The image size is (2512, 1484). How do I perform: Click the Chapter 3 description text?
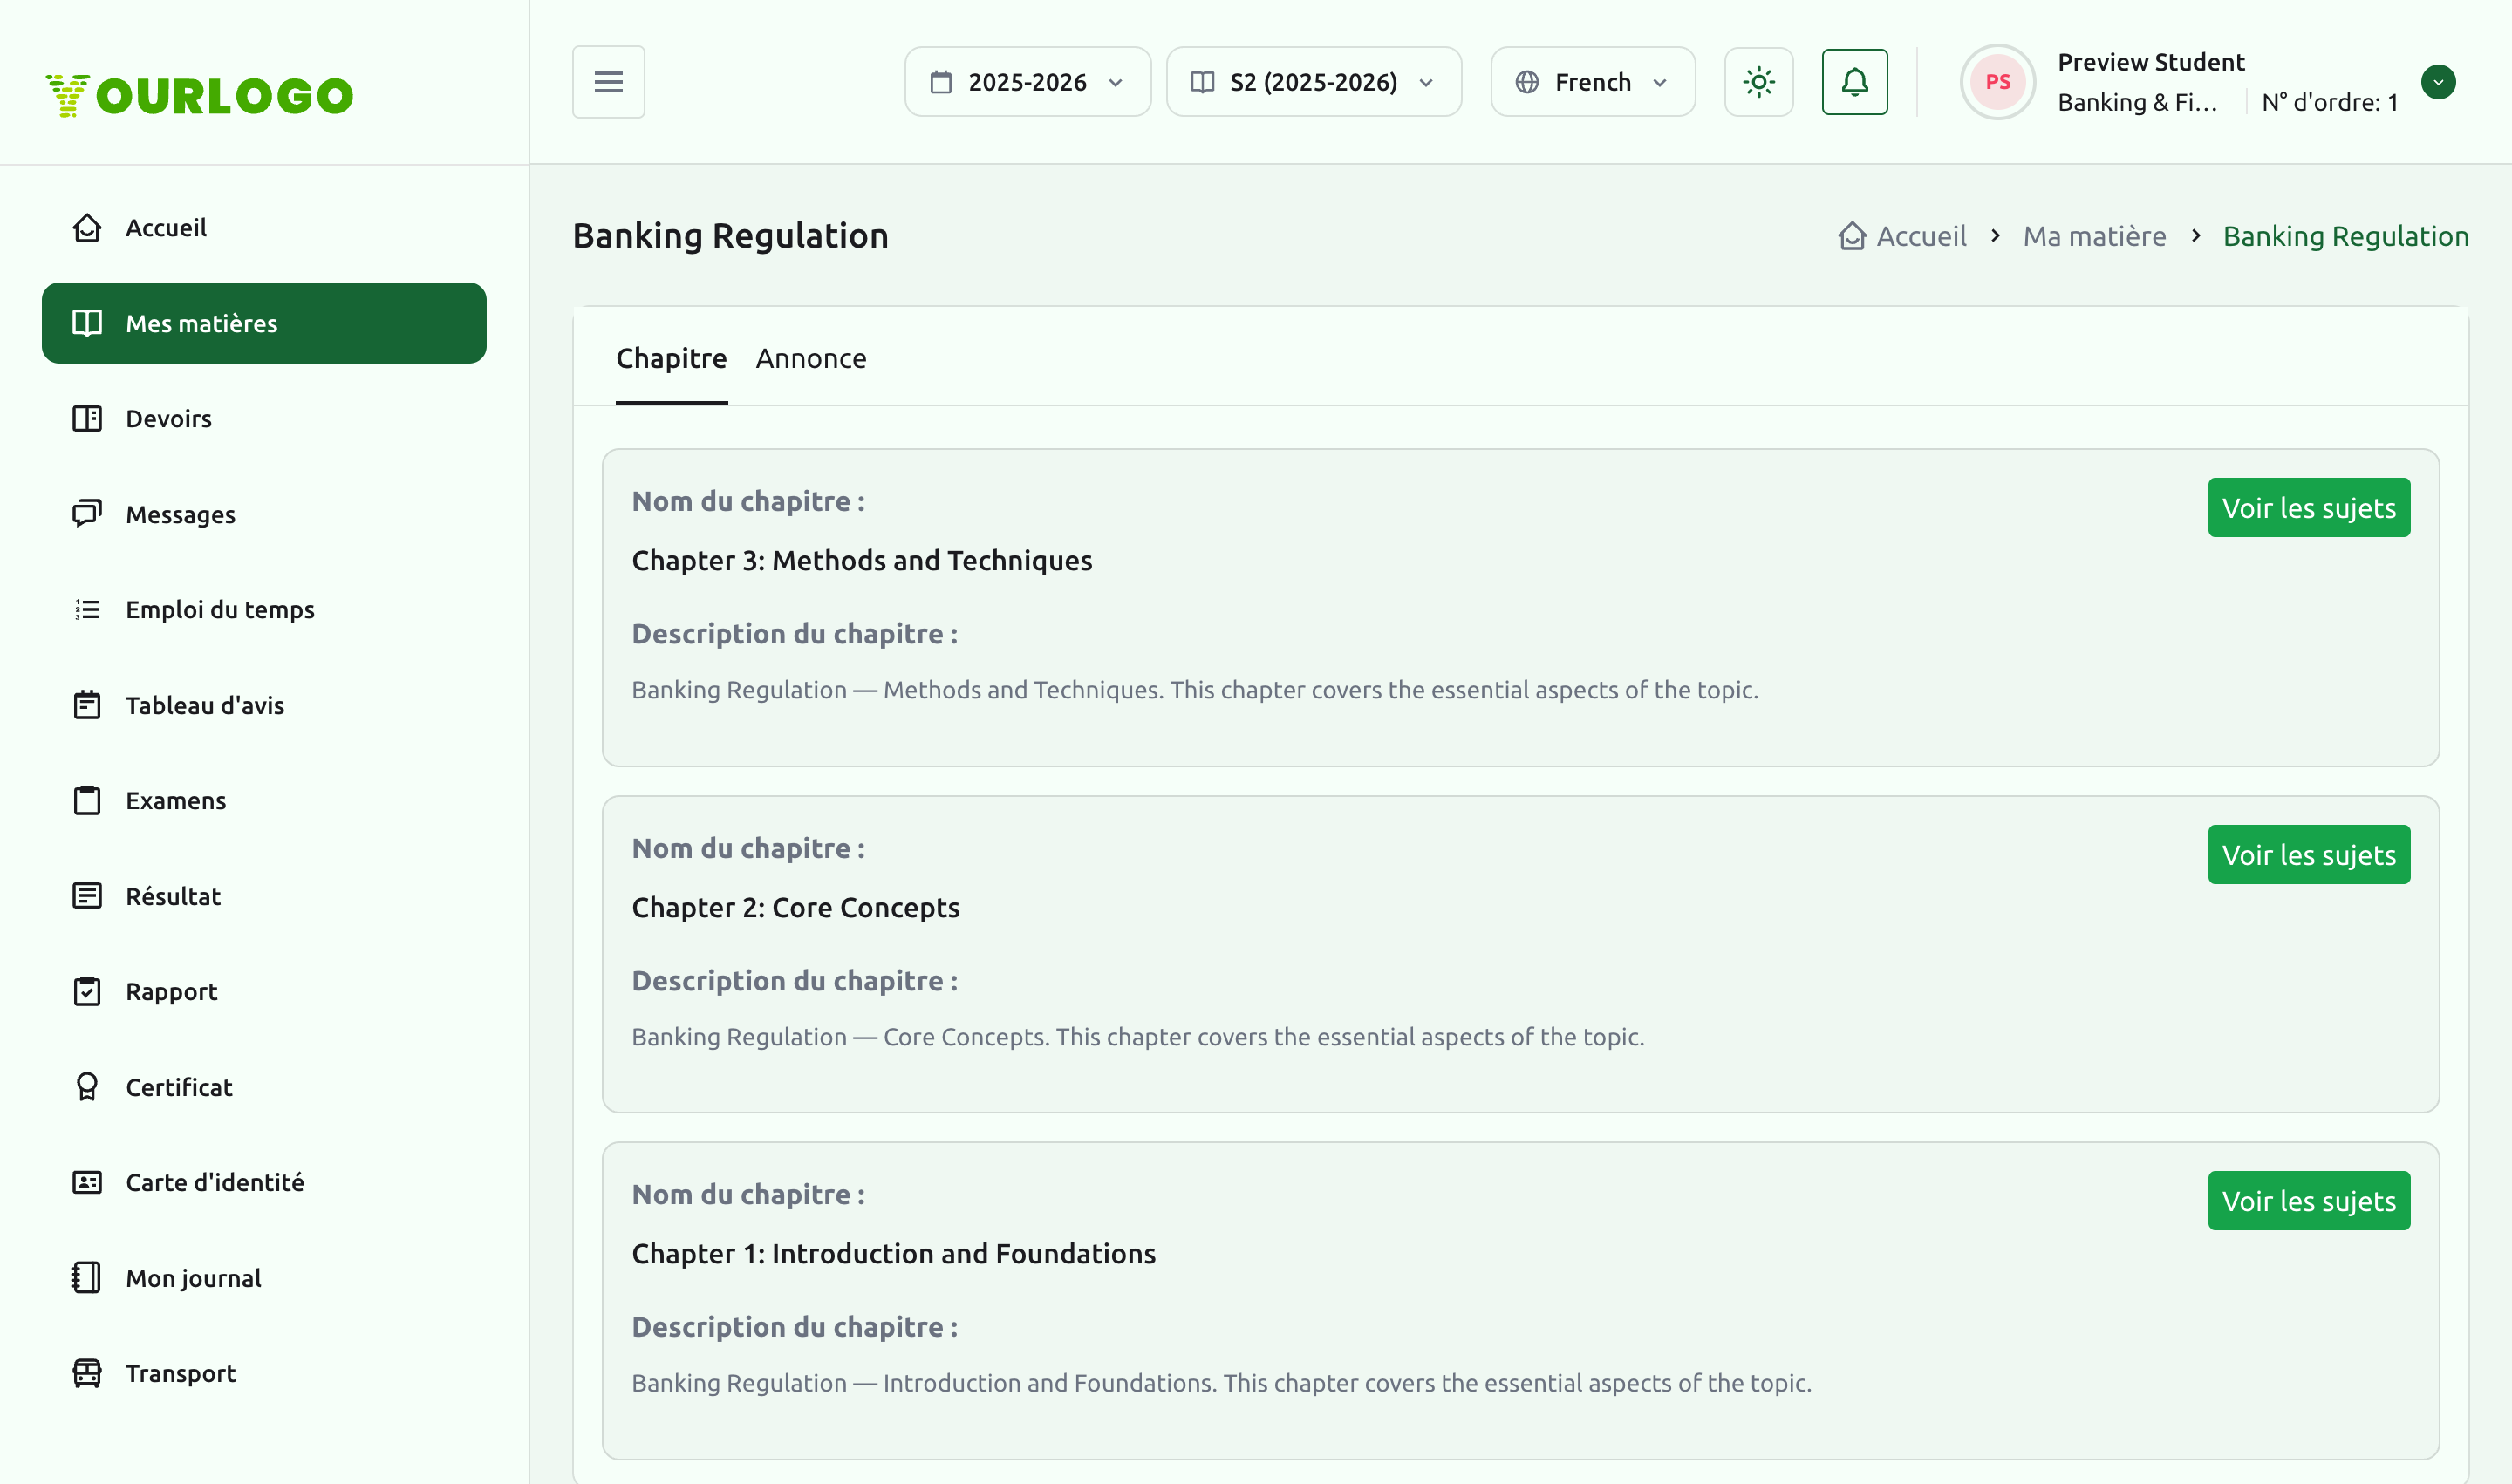pos(1194,690)
